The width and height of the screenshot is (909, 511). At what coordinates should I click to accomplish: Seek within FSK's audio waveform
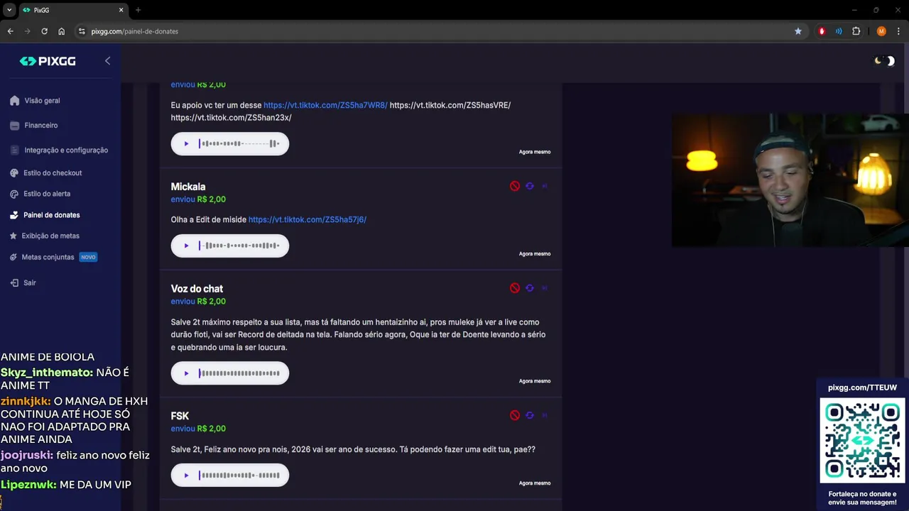point(239,476)
